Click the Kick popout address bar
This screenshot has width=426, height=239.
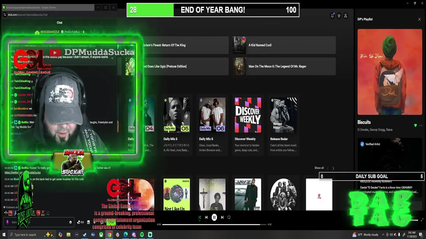pyautogui.click(x=60, y=15)
